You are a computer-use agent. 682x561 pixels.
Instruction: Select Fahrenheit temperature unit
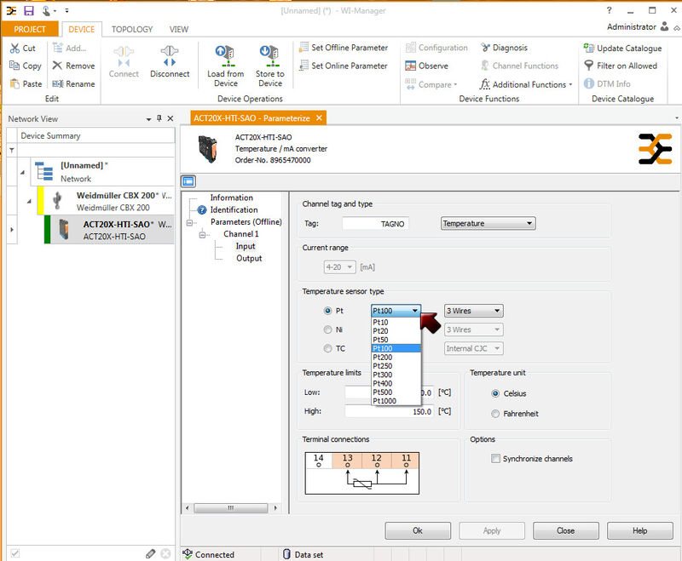point(496,414)
